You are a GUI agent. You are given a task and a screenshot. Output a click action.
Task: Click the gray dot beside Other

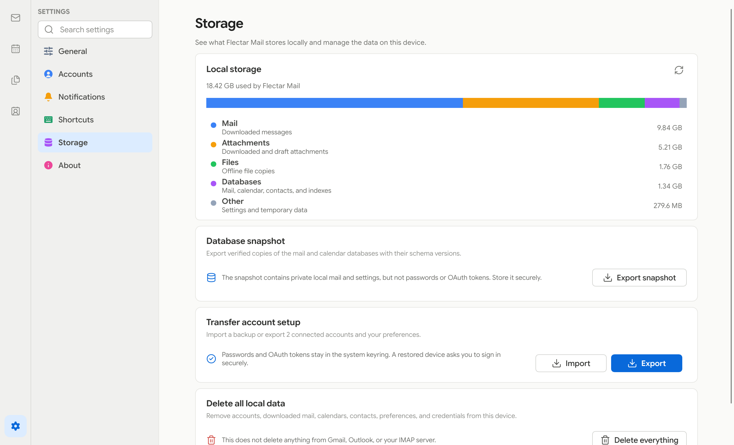tap(213, 203)
